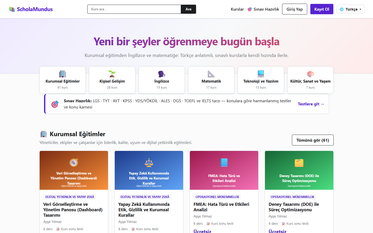Click the globe icon in the language selector
The height and width of the screenshot is (233, 373).
coord(342,9)
